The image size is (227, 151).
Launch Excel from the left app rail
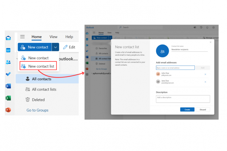[x=8, y=98]
